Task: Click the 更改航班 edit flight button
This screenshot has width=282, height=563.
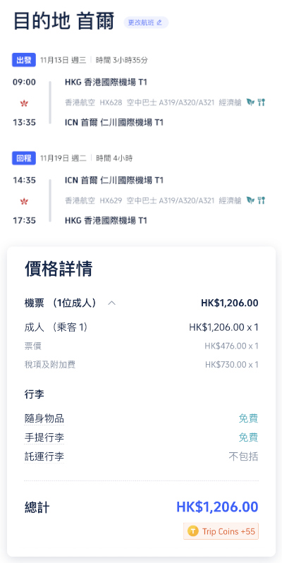Action: pos(146,23)
